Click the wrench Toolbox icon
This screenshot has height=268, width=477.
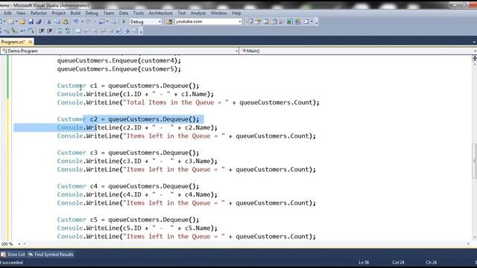(282, 22)
